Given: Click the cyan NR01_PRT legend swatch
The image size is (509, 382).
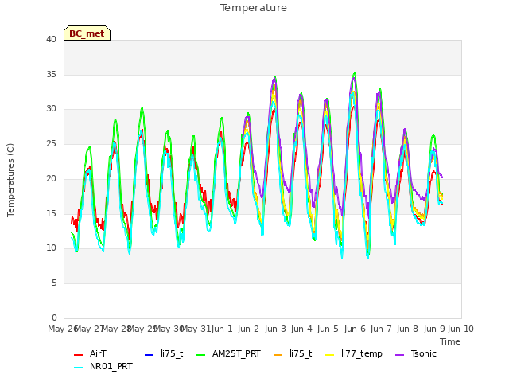Looking at the screenshot, I should click(78, 368).
